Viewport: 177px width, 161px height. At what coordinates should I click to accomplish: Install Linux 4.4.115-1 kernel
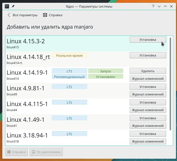148,103
